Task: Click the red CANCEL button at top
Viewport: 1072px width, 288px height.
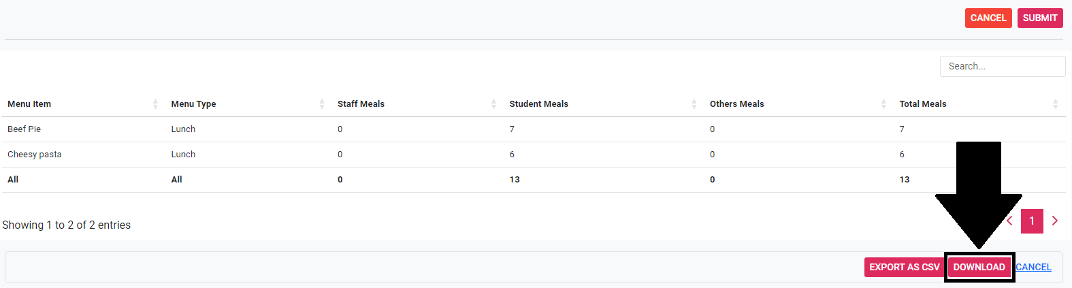Action: (988, 18)
